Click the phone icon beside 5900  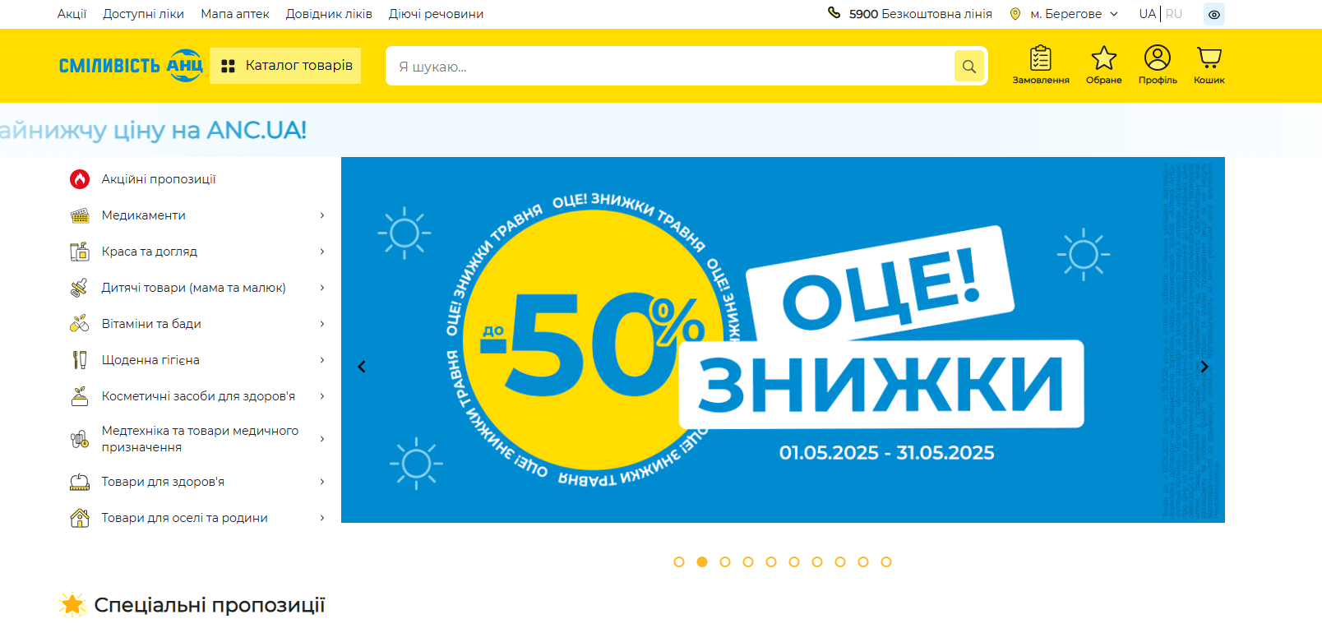pos(834,13)
